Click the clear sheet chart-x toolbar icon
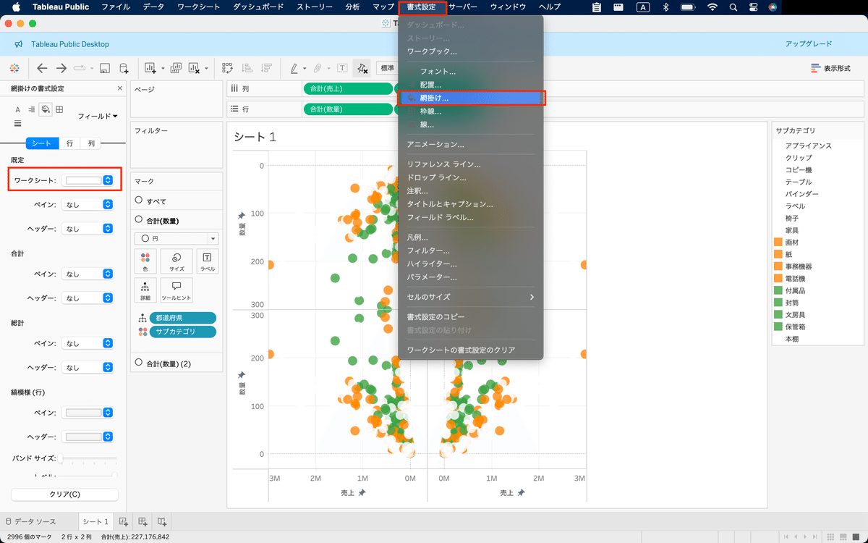Viewport: 868px width, 543px height. pos(194,68)
